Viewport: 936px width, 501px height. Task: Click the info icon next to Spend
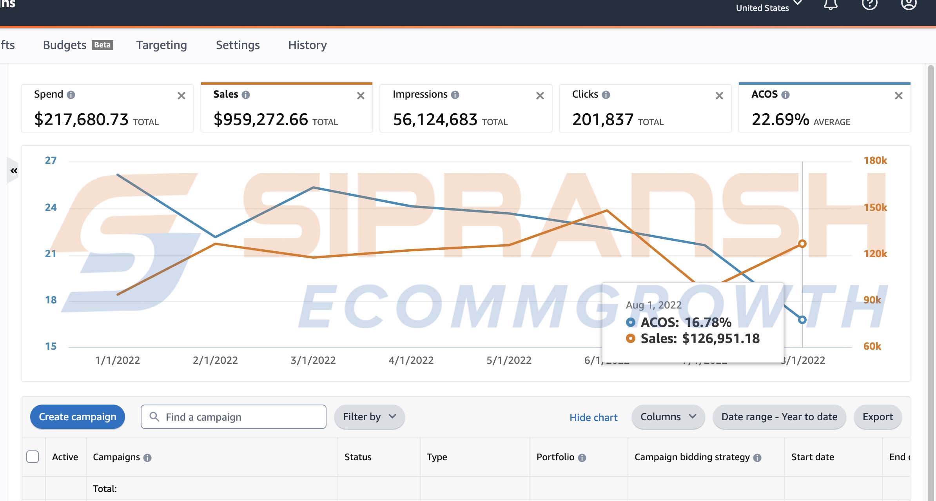point(71,95)
